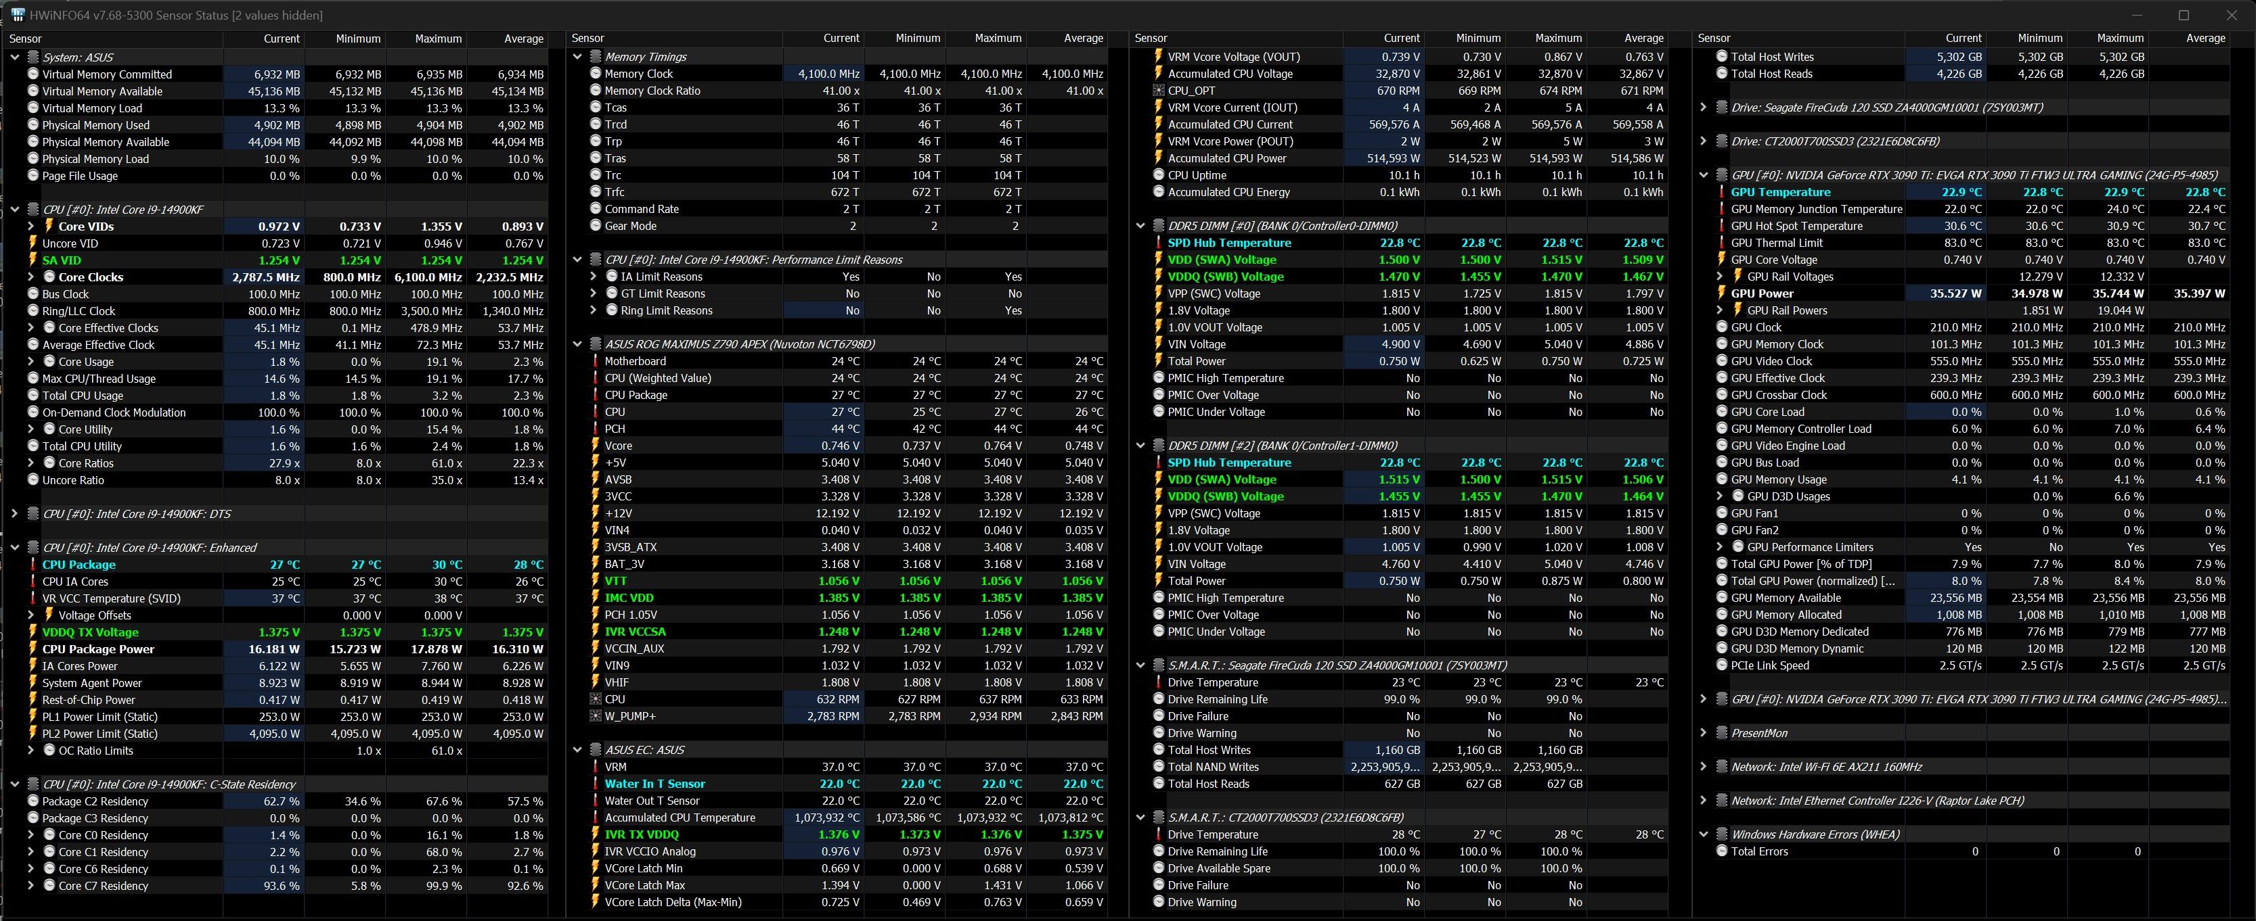2256x921 pixels.
Task: Collapse the System: ASUS sensor group
Action: (x=15, y=57)
